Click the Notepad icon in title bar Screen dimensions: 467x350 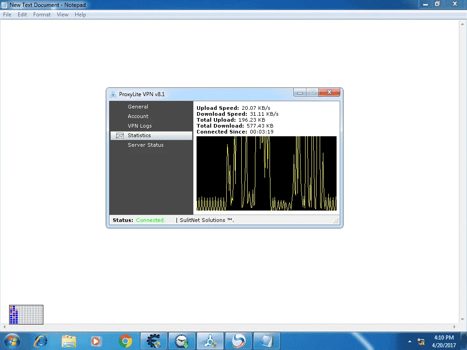click(4, 5)
